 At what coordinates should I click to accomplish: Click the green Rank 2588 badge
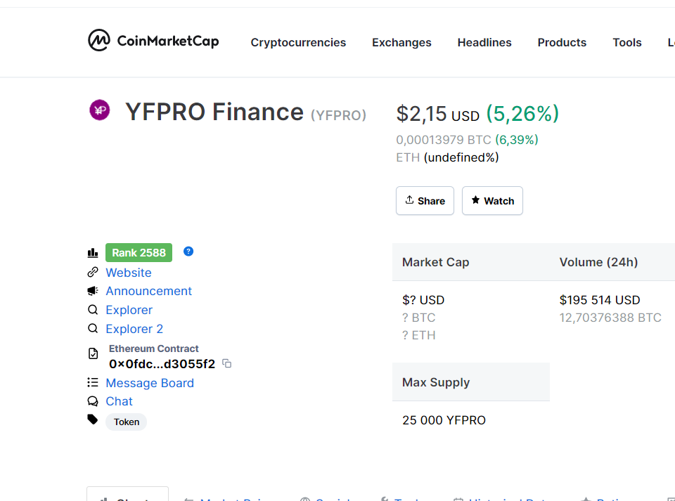[139, 253]
